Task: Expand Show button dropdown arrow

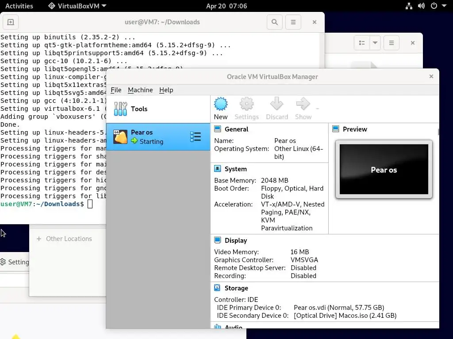Action: tap(318, 109)
